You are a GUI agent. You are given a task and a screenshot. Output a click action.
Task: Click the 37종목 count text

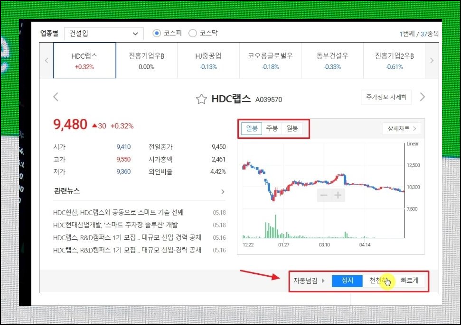tap(430, 34)
